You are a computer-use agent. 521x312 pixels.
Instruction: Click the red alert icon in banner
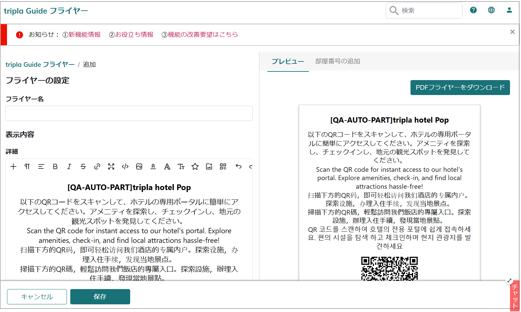(20, 35)
